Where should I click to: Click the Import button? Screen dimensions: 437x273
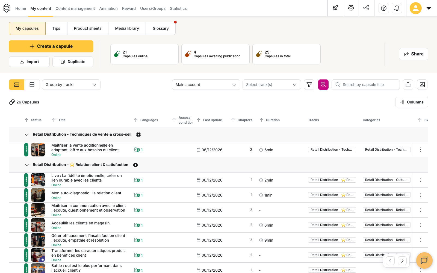29,62
